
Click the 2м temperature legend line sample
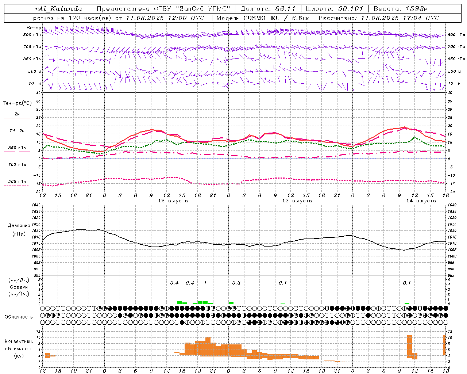point(17,118)
